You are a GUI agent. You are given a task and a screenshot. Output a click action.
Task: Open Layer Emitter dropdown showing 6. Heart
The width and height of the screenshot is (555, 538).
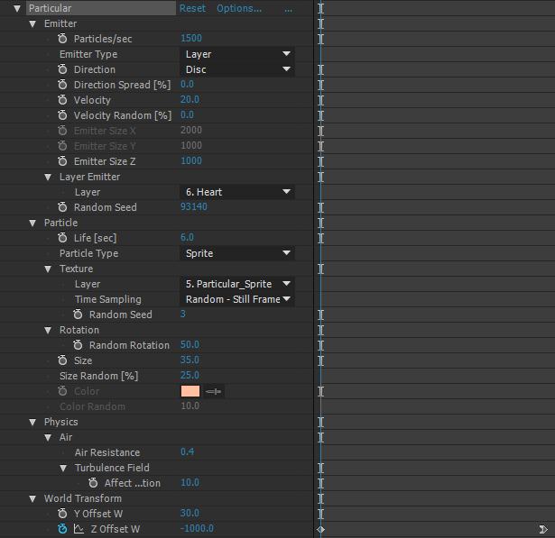(237, 192)
